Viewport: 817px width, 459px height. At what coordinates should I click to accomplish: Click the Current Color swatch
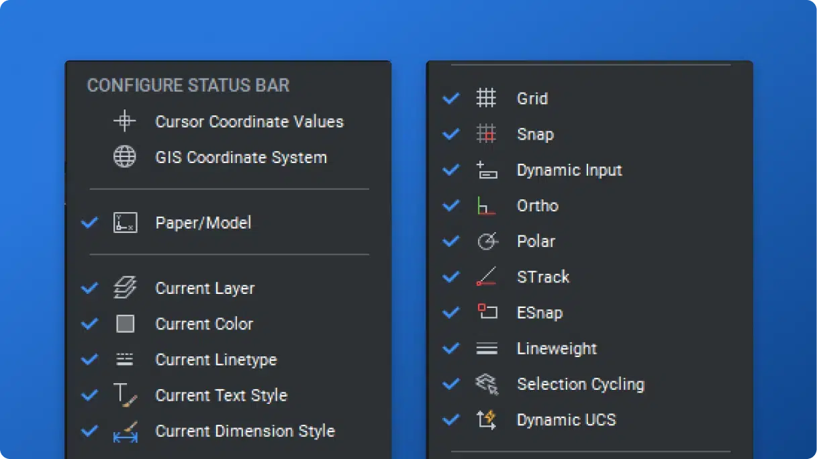(125, 323)
